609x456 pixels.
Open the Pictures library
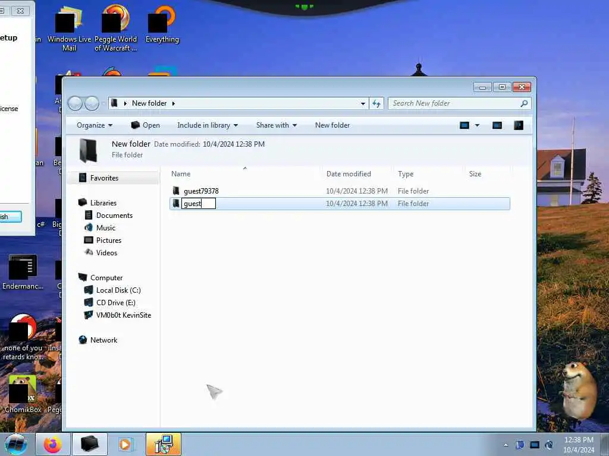click(109, 240)
